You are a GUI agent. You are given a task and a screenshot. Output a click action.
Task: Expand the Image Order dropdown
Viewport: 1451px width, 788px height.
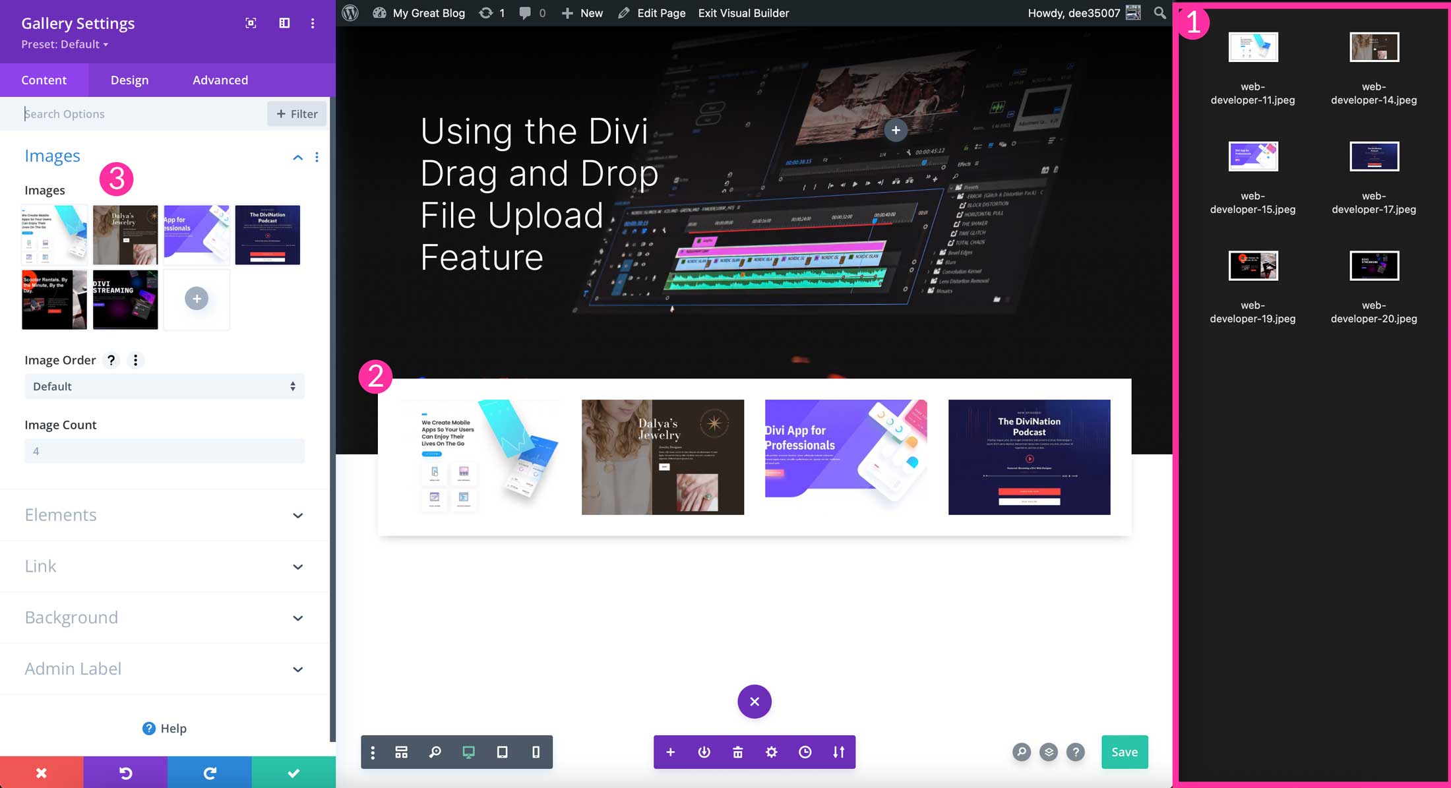coord(164,386)
